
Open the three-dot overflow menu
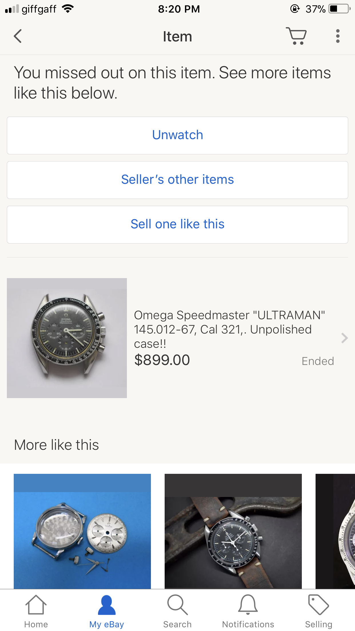click(338, 36)
